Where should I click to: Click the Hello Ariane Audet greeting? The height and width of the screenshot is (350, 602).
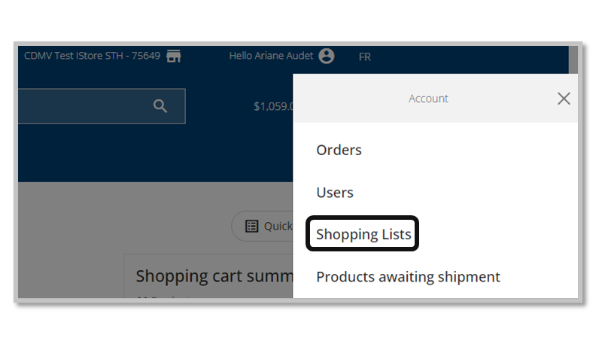(x=272, y=56)
